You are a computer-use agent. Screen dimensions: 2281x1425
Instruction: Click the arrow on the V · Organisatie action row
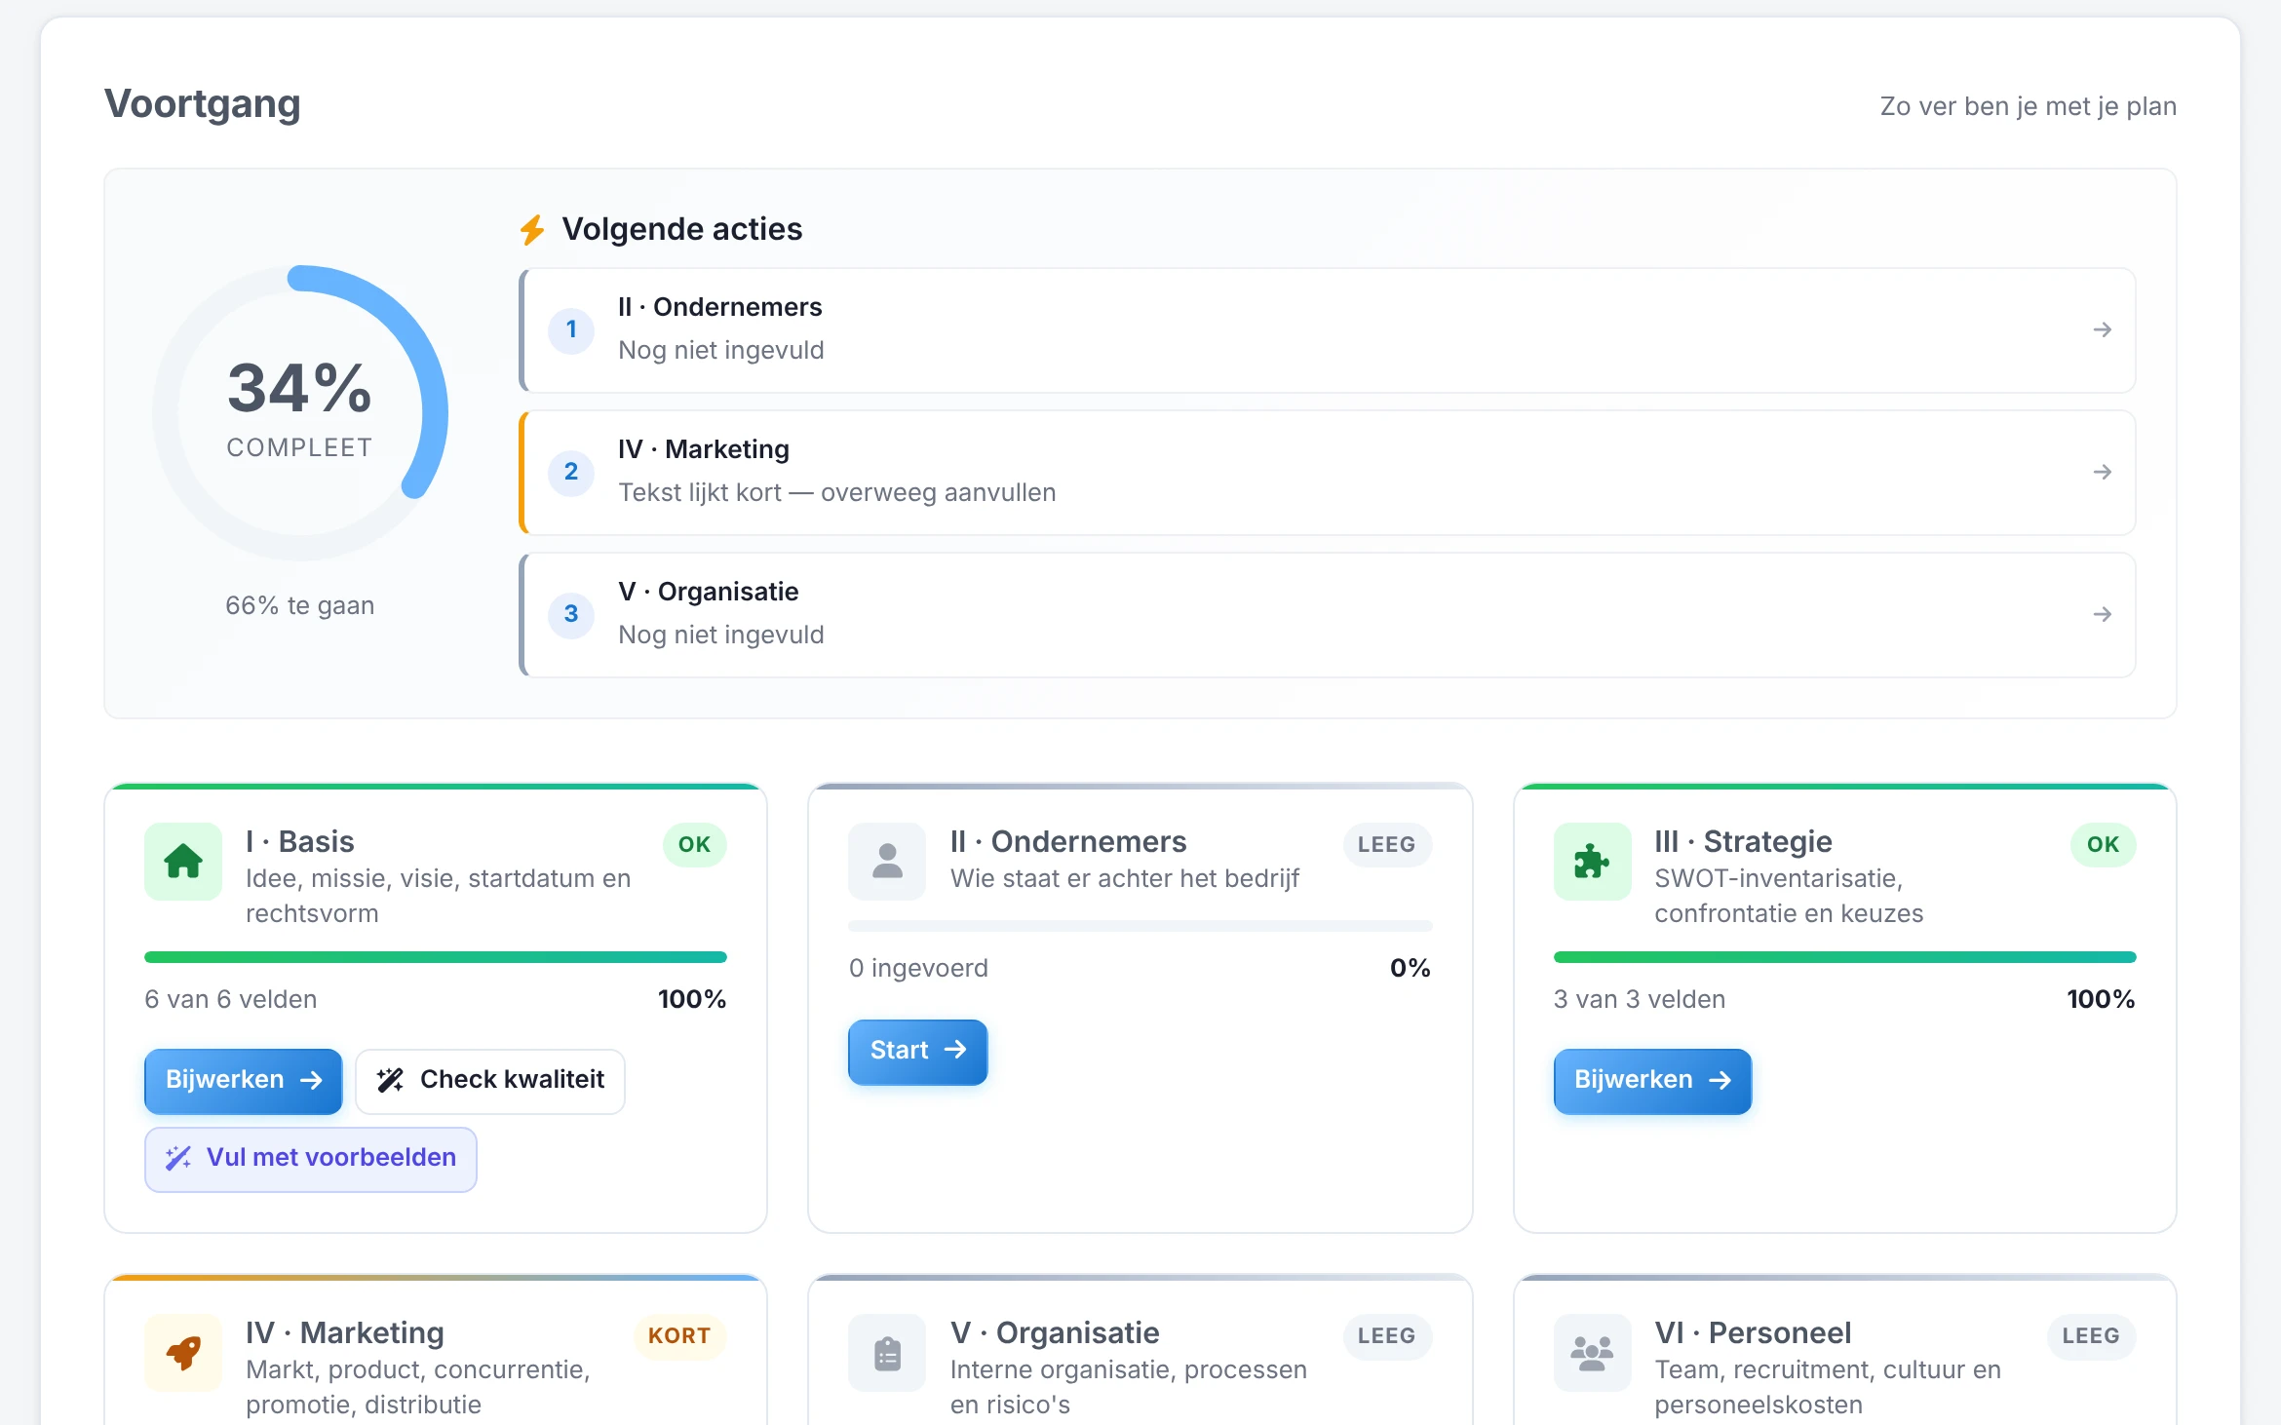click(2103, 615)
